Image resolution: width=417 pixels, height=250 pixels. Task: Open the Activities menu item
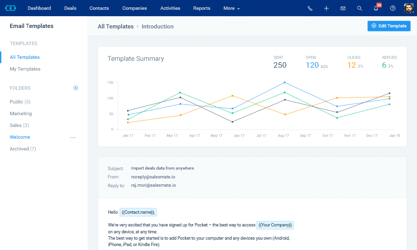(170, 8)
